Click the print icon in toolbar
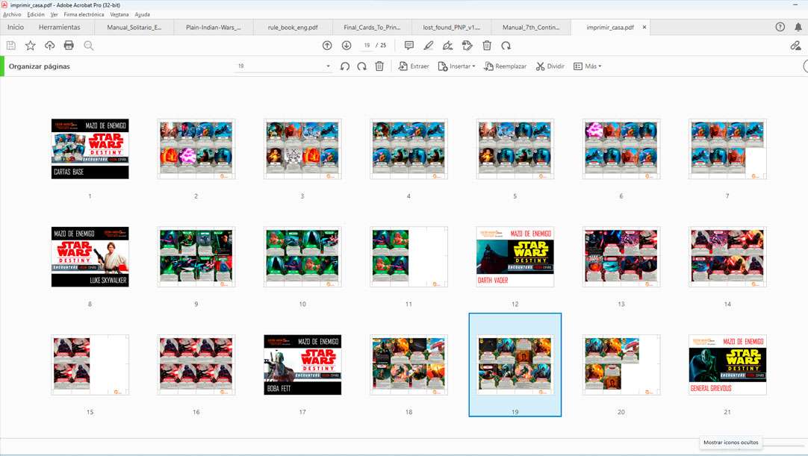 (x=69, y=46)
